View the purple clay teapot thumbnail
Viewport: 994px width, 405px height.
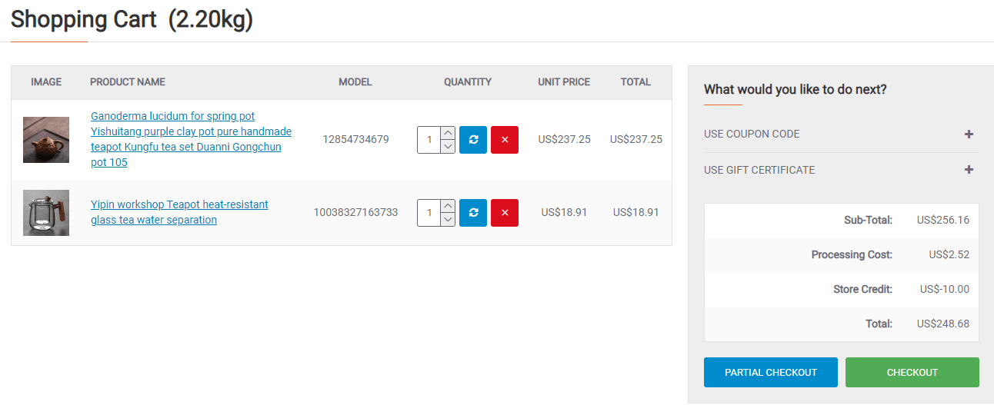coord(46,140)
